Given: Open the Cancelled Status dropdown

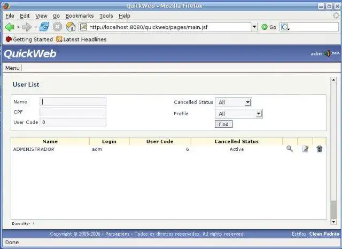Looking at the screenshot, I should [x=234, y=102].
